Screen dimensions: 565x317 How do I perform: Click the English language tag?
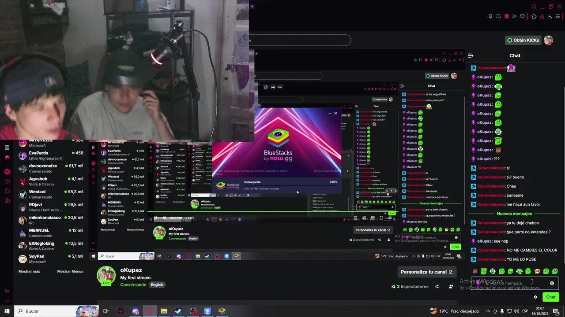pyautogui.click(x=157, y=285)
